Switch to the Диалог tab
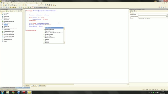This screenshot has width=168, height=94. tap(27, 86)
